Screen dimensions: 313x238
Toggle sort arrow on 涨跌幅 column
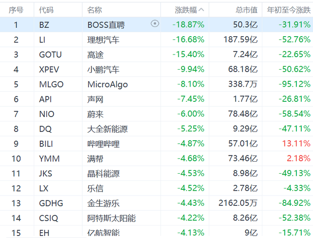tap(201, 10)
